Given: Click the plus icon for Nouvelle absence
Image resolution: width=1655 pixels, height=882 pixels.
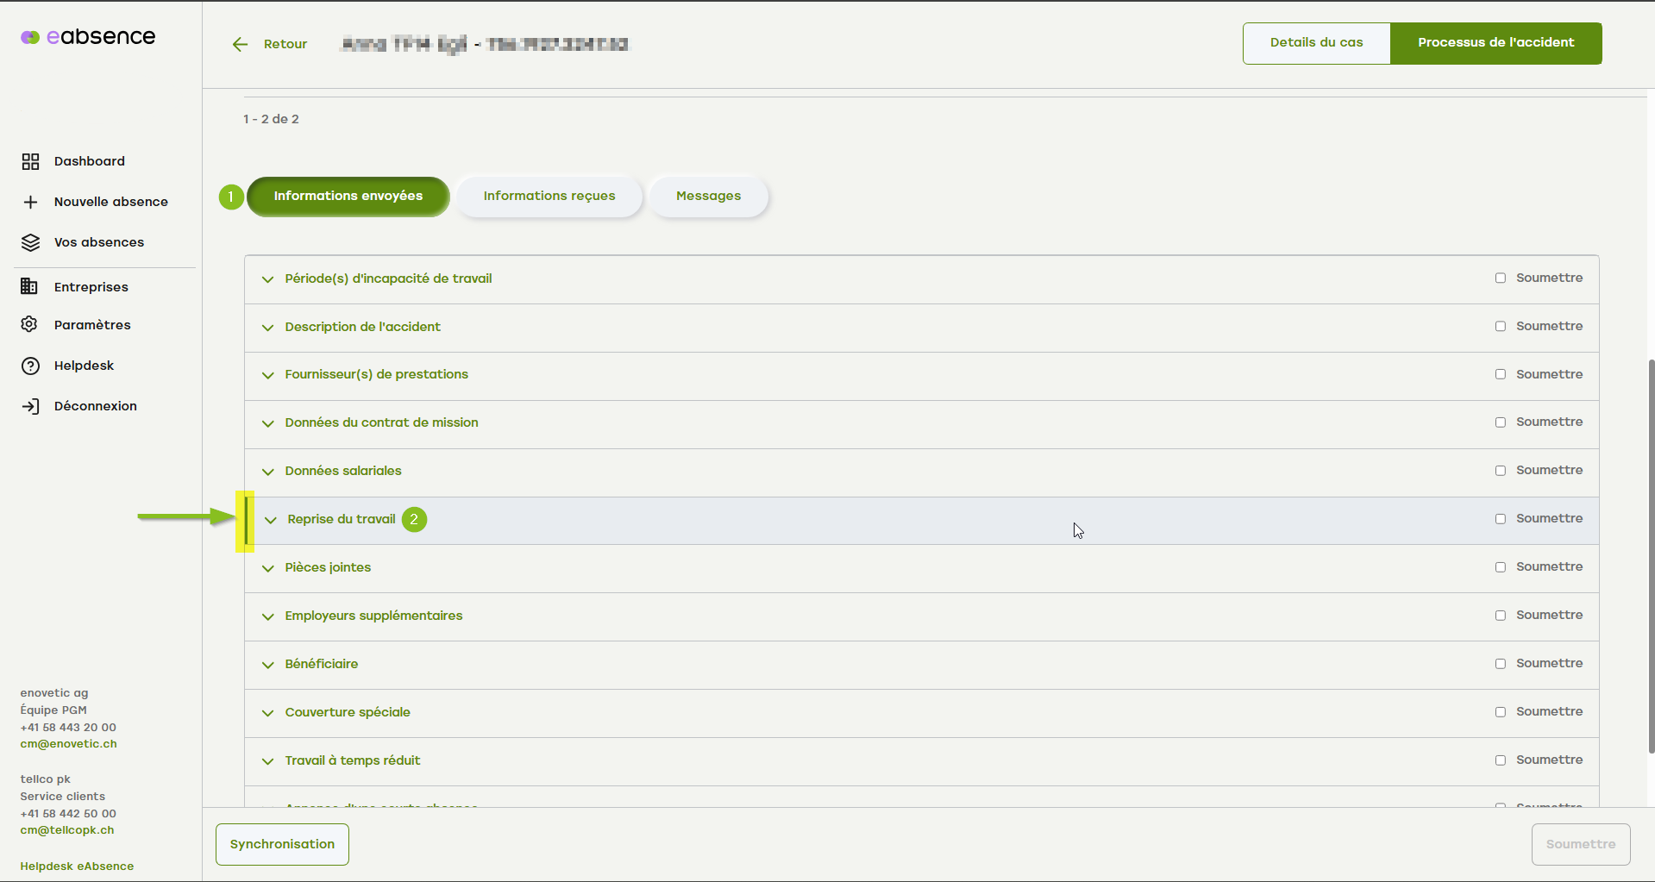Looking at the screenshot, I should (30, 202).
